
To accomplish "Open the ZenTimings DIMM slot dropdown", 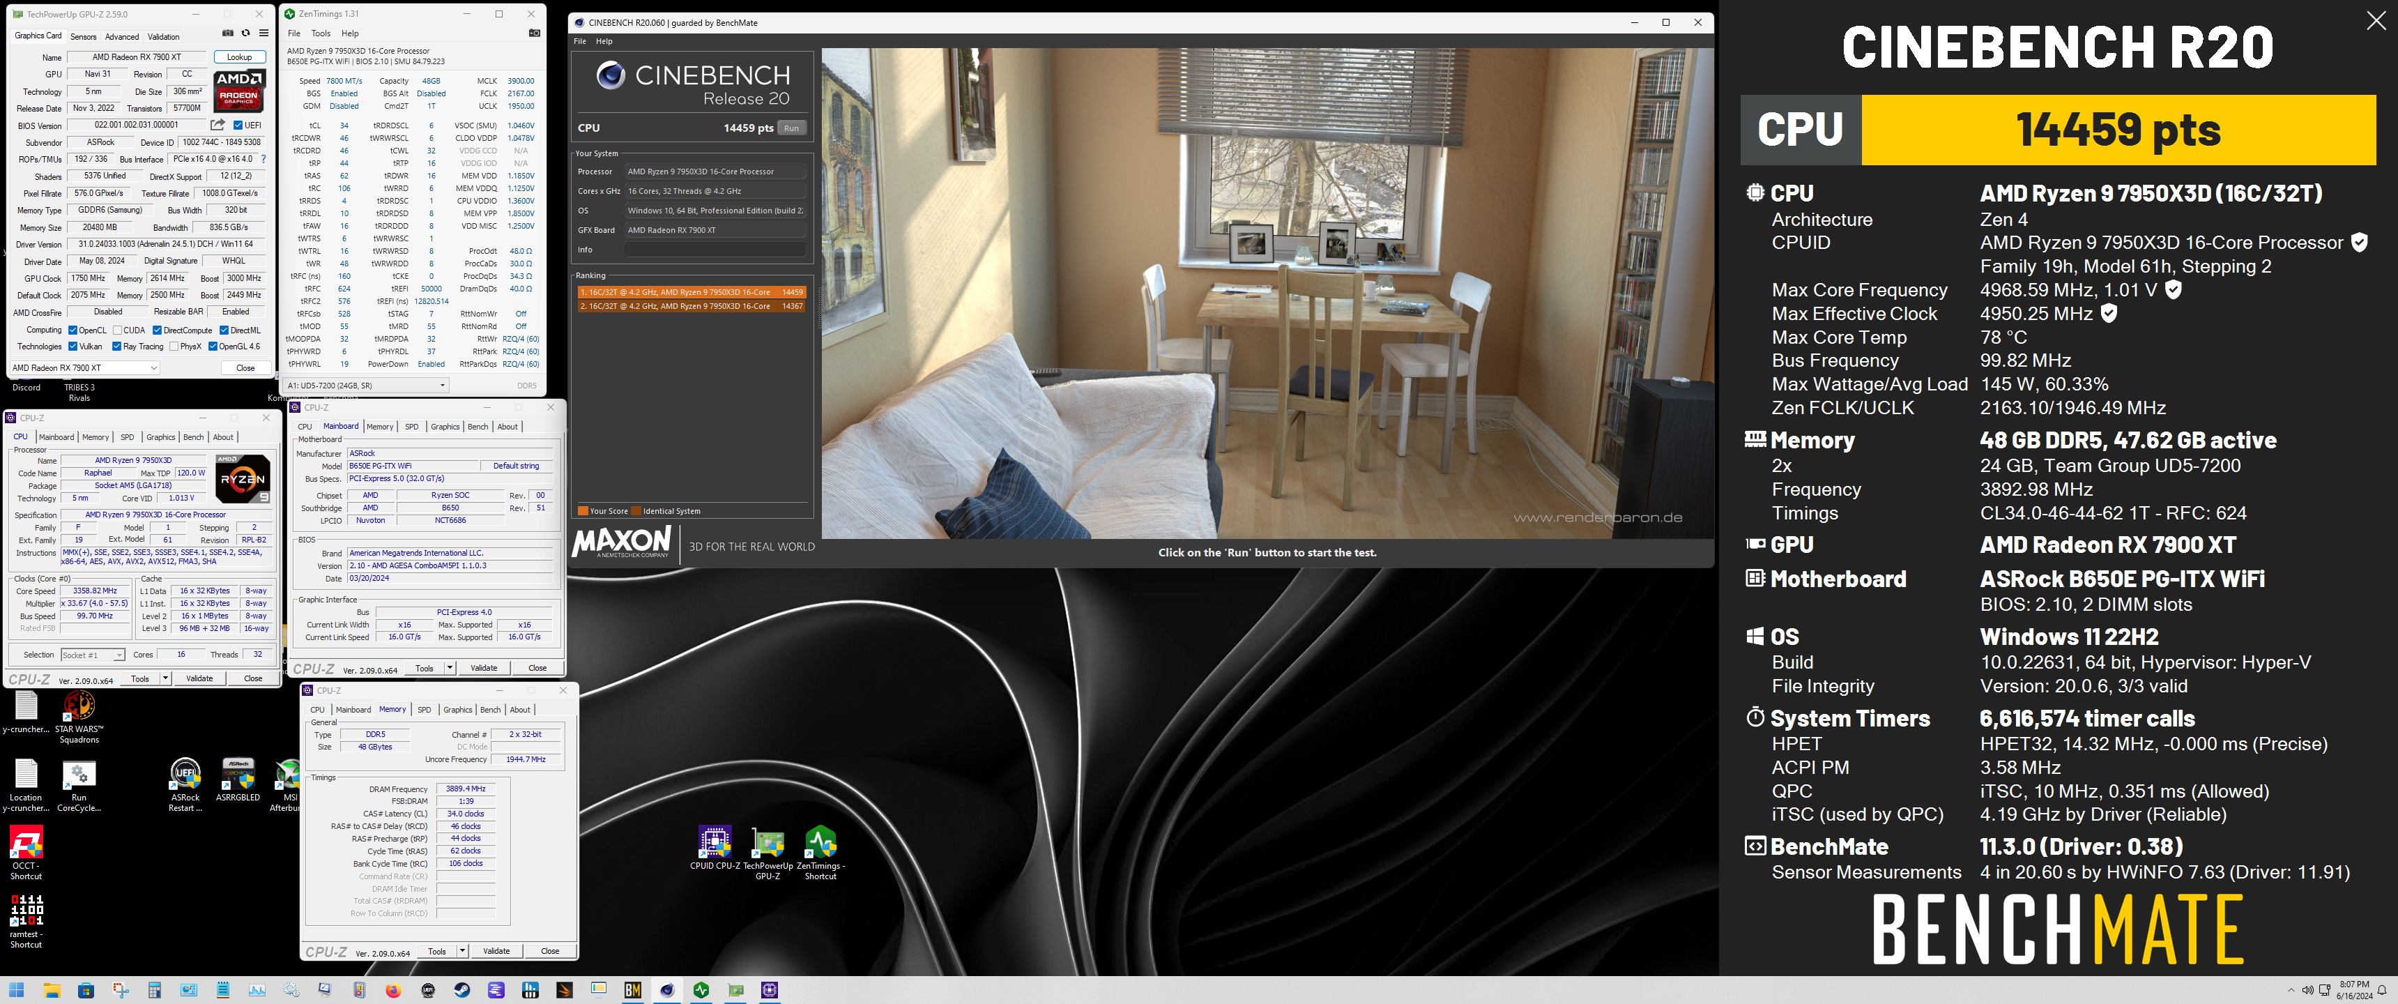I will coord(367,385).
